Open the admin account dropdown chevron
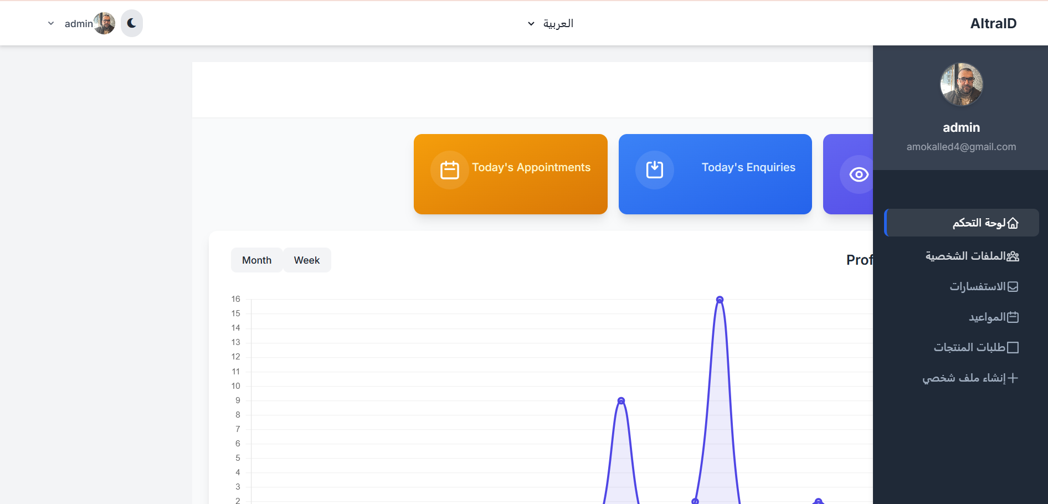This screenshot has width=1048, height=504. [50, 23]
